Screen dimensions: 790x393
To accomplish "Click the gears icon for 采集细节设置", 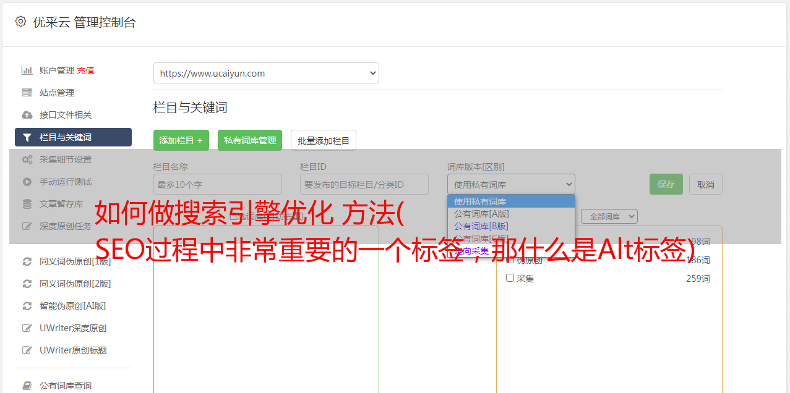I will (27, 159).
